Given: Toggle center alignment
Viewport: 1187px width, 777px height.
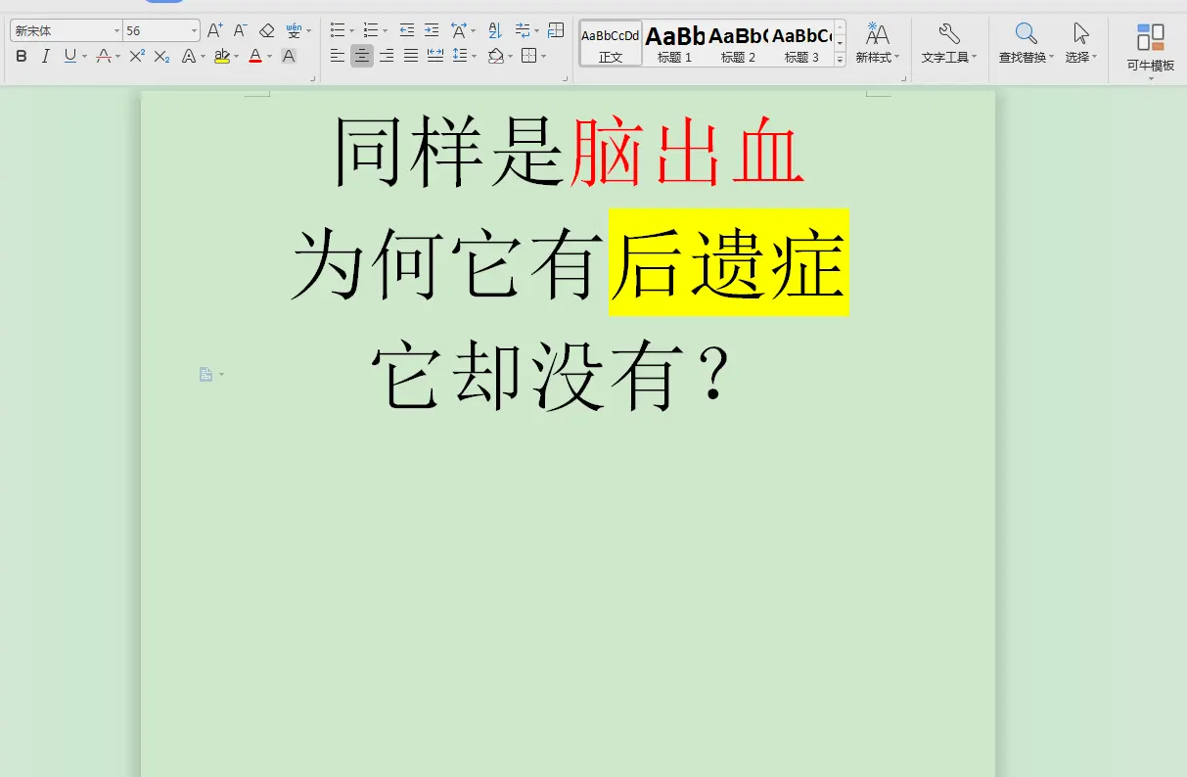Looking at the screenshot, I should coord(362,56).
